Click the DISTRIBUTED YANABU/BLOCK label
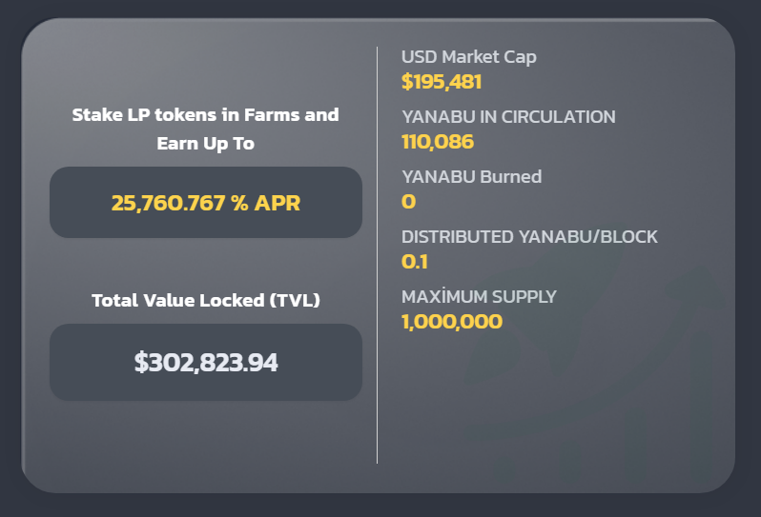This screenshot has width=761, height=517. point(529,236)
